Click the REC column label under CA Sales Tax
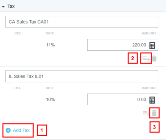 pos(18,33)
